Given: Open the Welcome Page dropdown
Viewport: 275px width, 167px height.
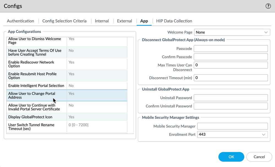Looking at the screenshot, I should [232, 32].
